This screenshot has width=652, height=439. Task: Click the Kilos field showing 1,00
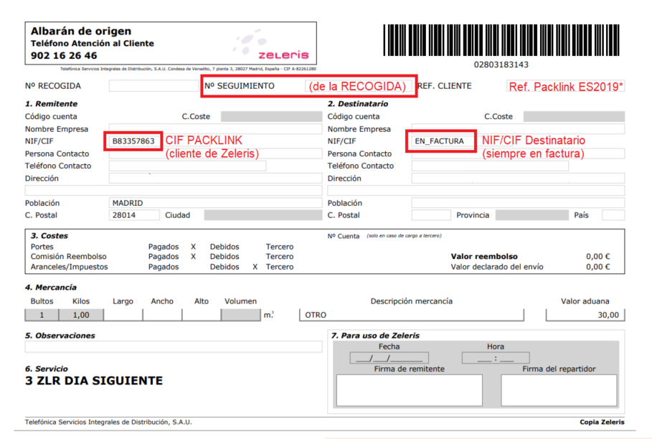(81, 315)
